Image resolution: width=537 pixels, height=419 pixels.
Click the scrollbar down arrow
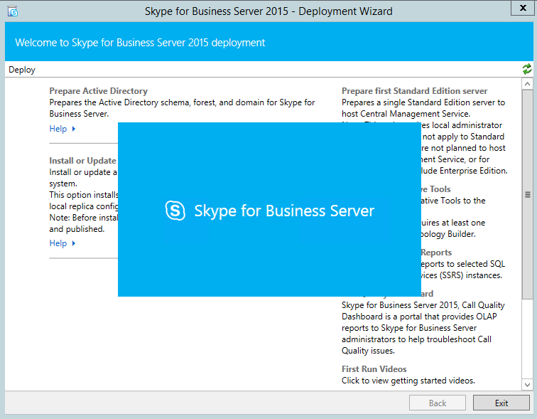[x=527, y=384]
